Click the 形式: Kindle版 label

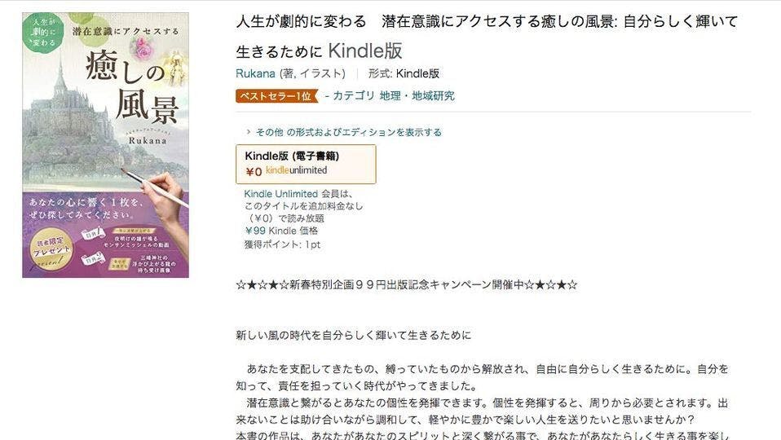pyautogui.click(x=404, y=73)
